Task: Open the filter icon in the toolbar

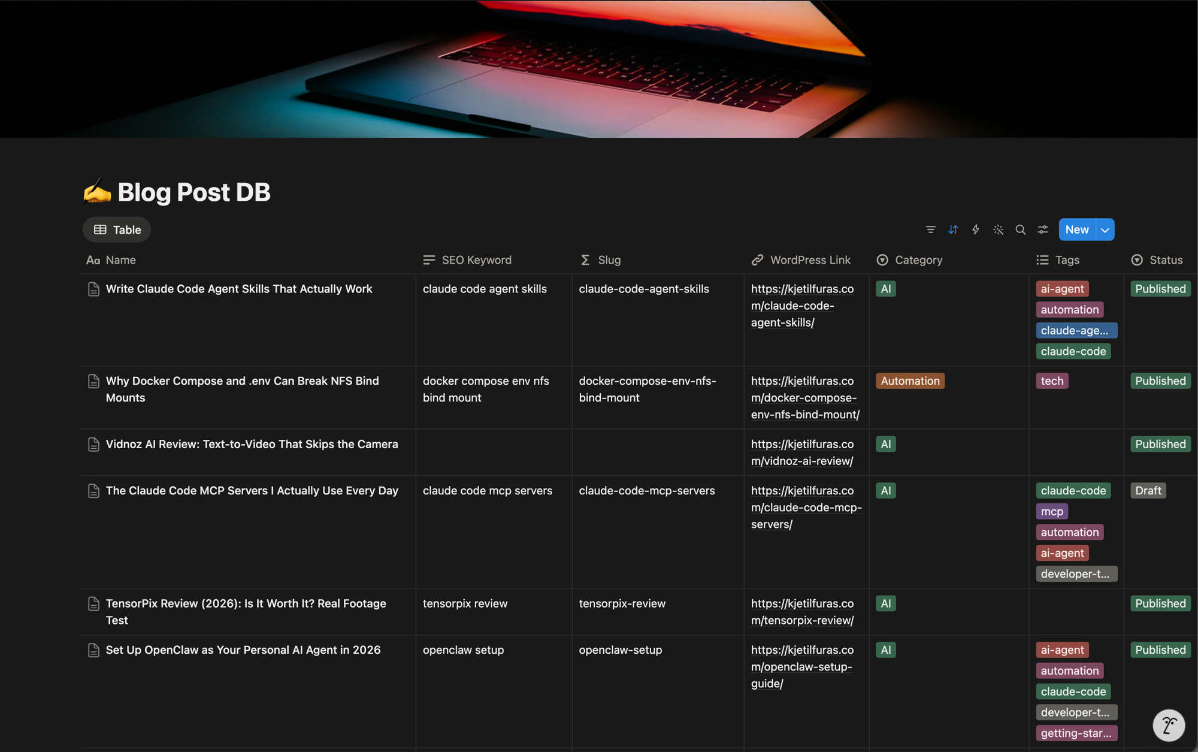Action: 930,229
